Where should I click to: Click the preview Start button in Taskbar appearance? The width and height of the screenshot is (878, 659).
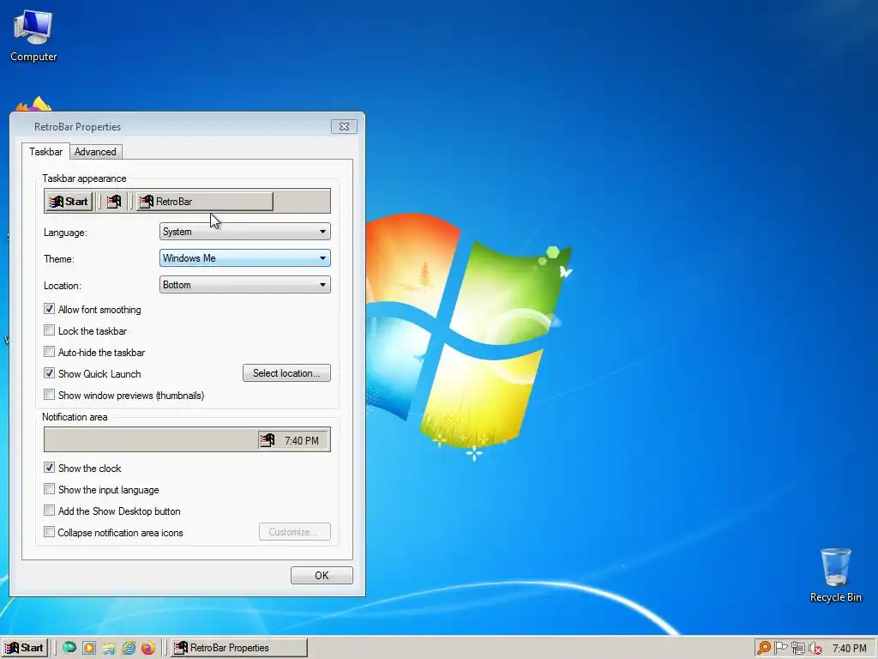pos(69,202)
